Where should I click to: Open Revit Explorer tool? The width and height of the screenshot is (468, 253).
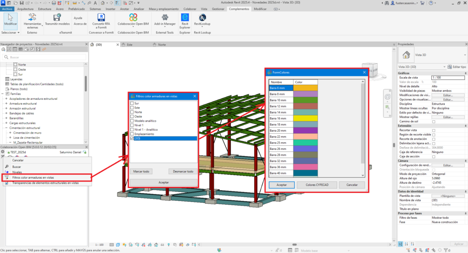(185, 21)
